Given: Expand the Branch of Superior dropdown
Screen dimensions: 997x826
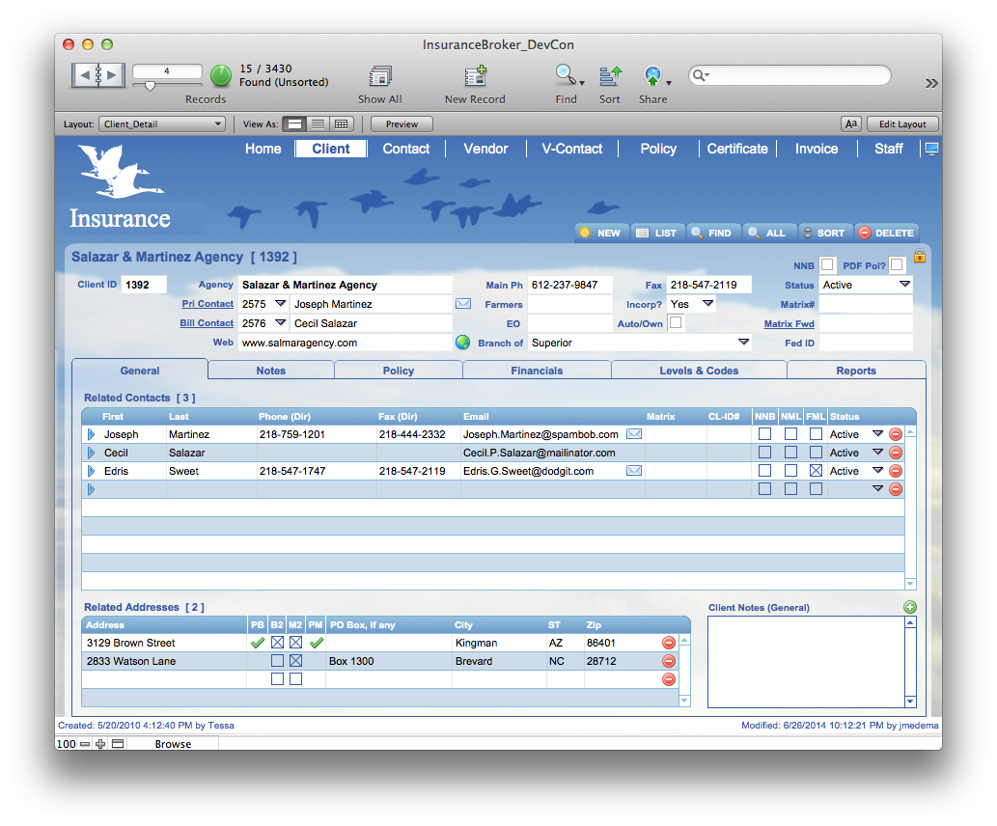Looking at the screenshot, I should 743,343.
